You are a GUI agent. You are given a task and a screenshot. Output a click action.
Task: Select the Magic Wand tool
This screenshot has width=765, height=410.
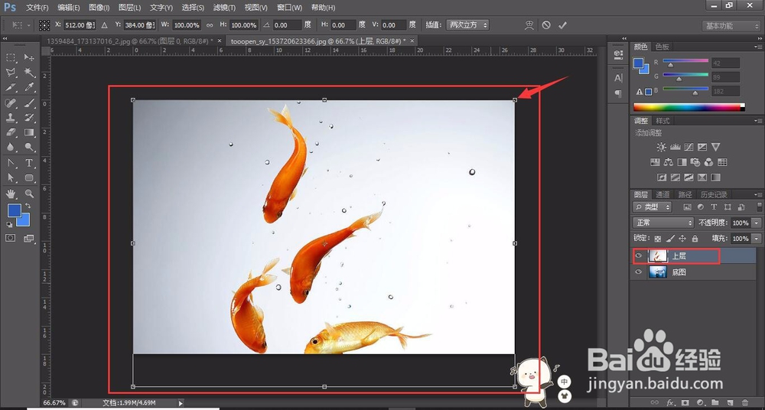coord(29,73)
